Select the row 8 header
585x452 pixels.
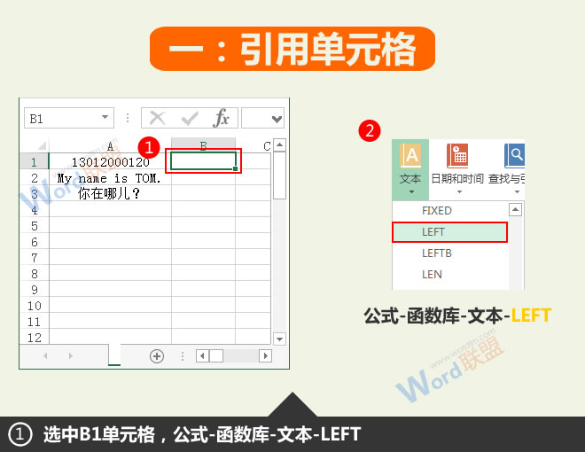tap(34, 273)
